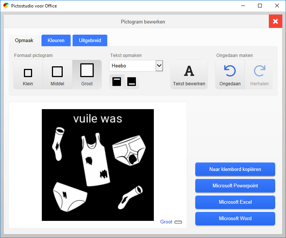Place text at top of pictogram

117,82
